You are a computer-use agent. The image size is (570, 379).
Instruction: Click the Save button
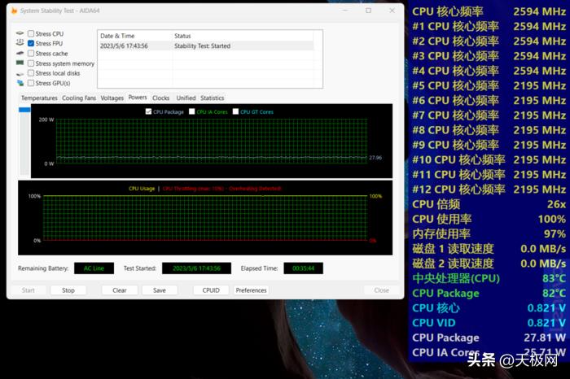point(160,290)
